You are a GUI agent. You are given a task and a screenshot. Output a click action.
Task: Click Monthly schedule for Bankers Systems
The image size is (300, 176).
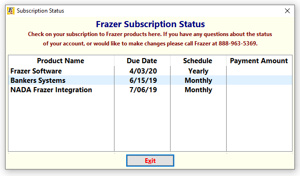click(198, 81)
